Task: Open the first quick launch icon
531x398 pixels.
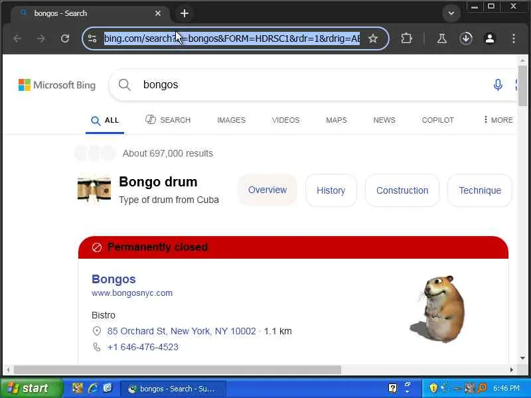Action: (77, 388)
